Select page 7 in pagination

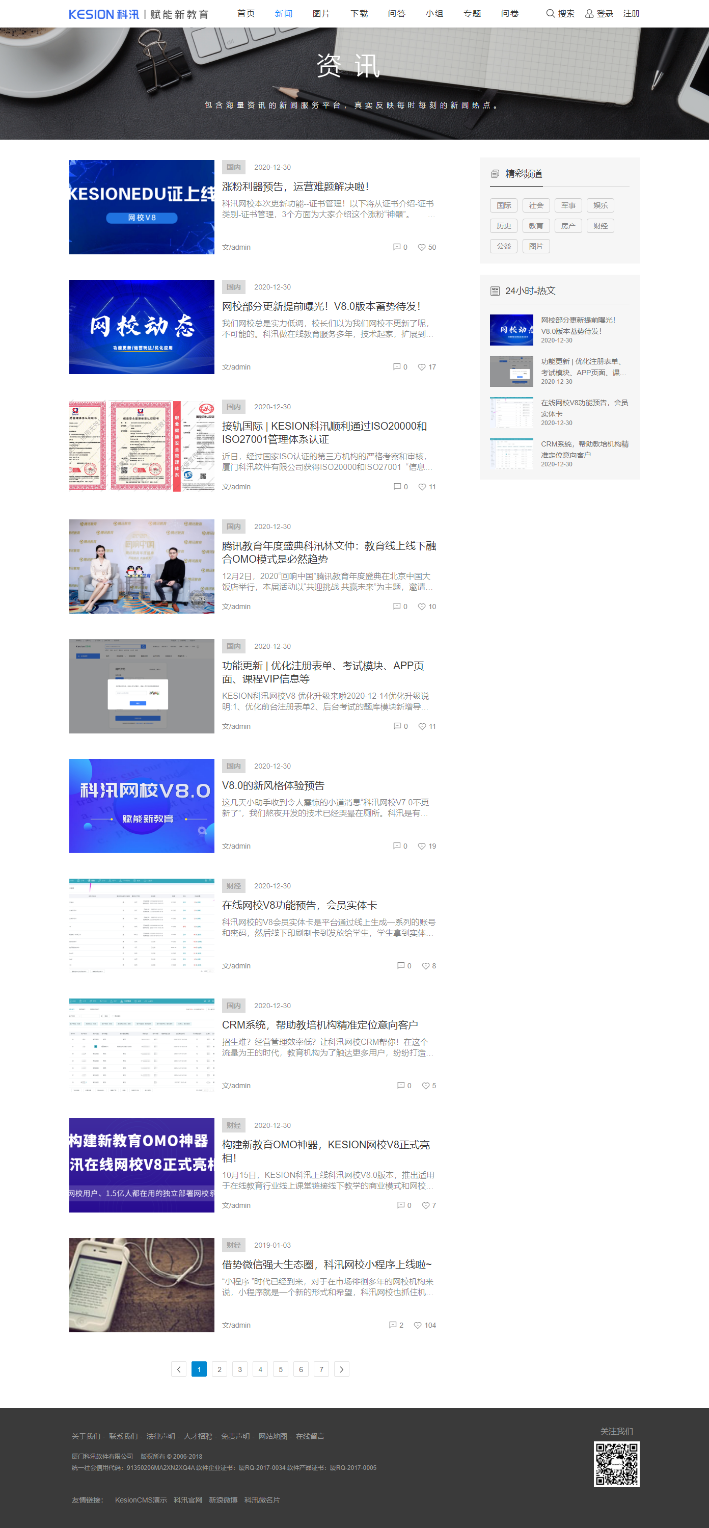321,1369
